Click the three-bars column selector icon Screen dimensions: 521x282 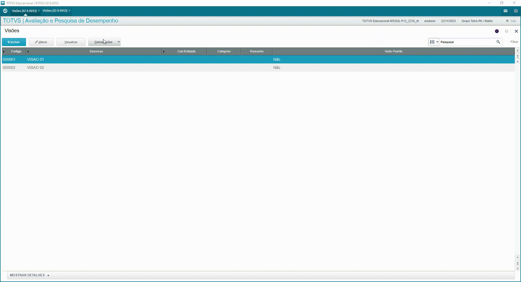tap(432, 42)
